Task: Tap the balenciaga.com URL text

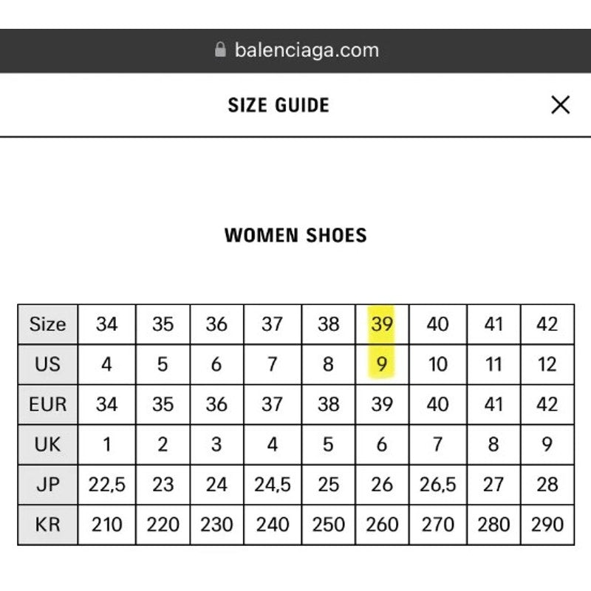Action: pos(307,49)
